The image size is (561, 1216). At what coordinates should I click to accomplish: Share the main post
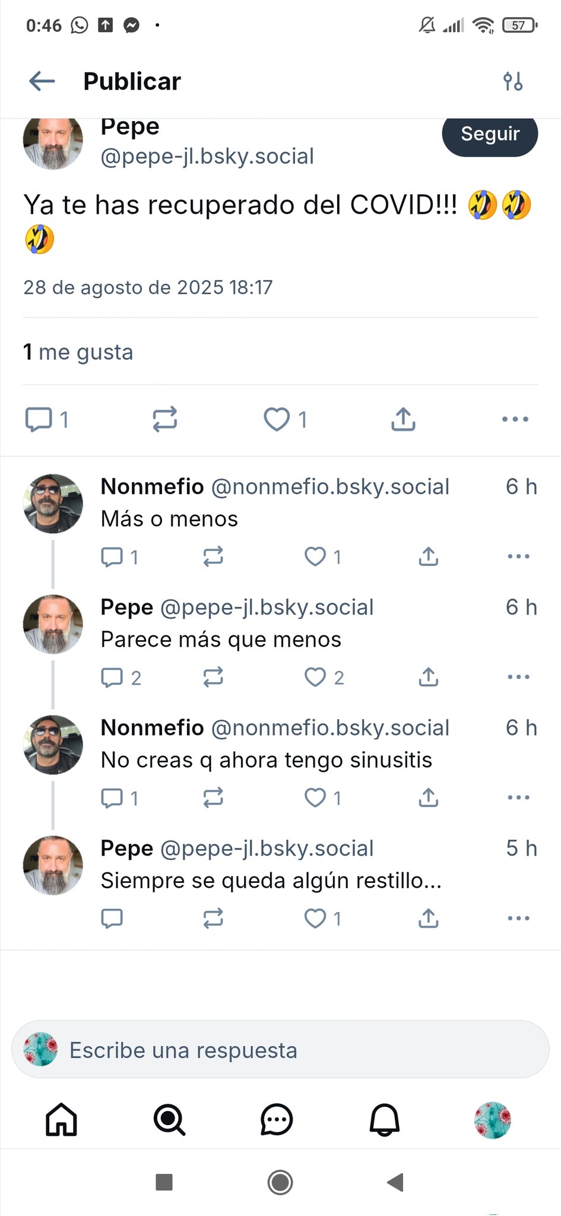[403, 419]
